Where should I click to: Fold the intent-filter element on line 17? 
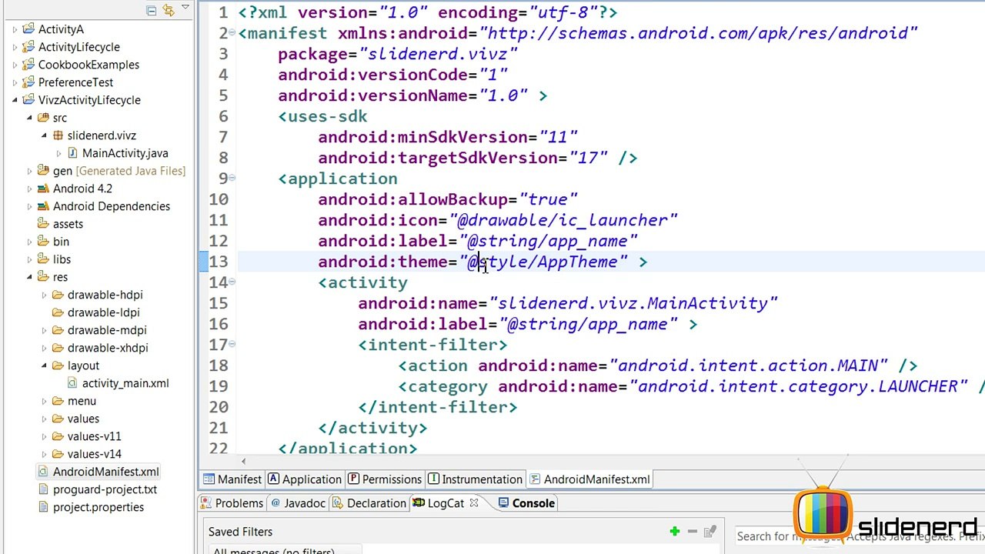[232, 344]
